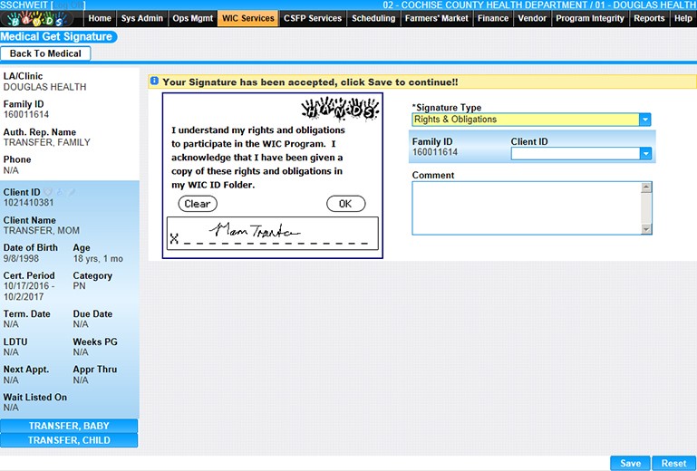
Task: Click the middle faded icon beside Client ID
Action: coord(59,192)
